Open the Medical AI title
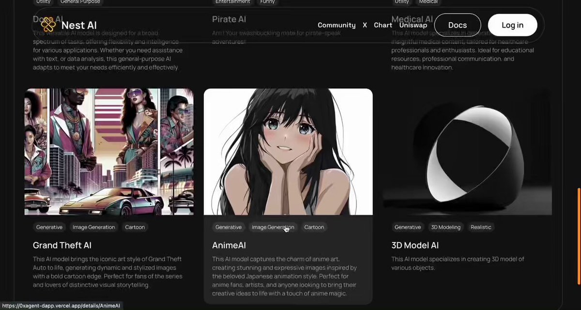 tap(412, 19)
